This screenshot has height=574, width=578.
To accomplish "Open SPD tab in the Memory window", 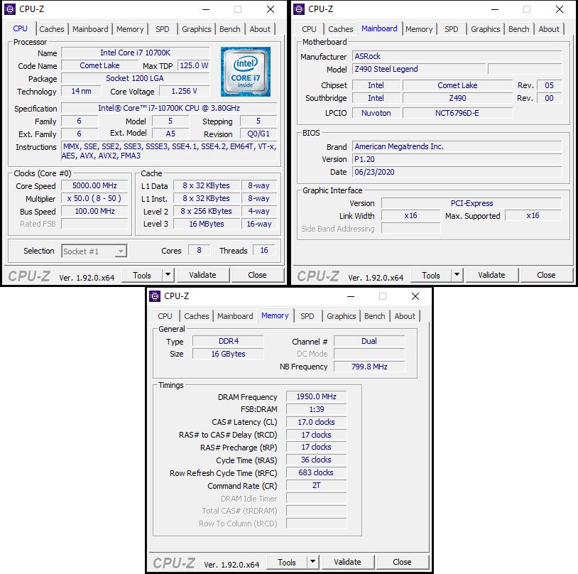I will (x=307, y=316).
